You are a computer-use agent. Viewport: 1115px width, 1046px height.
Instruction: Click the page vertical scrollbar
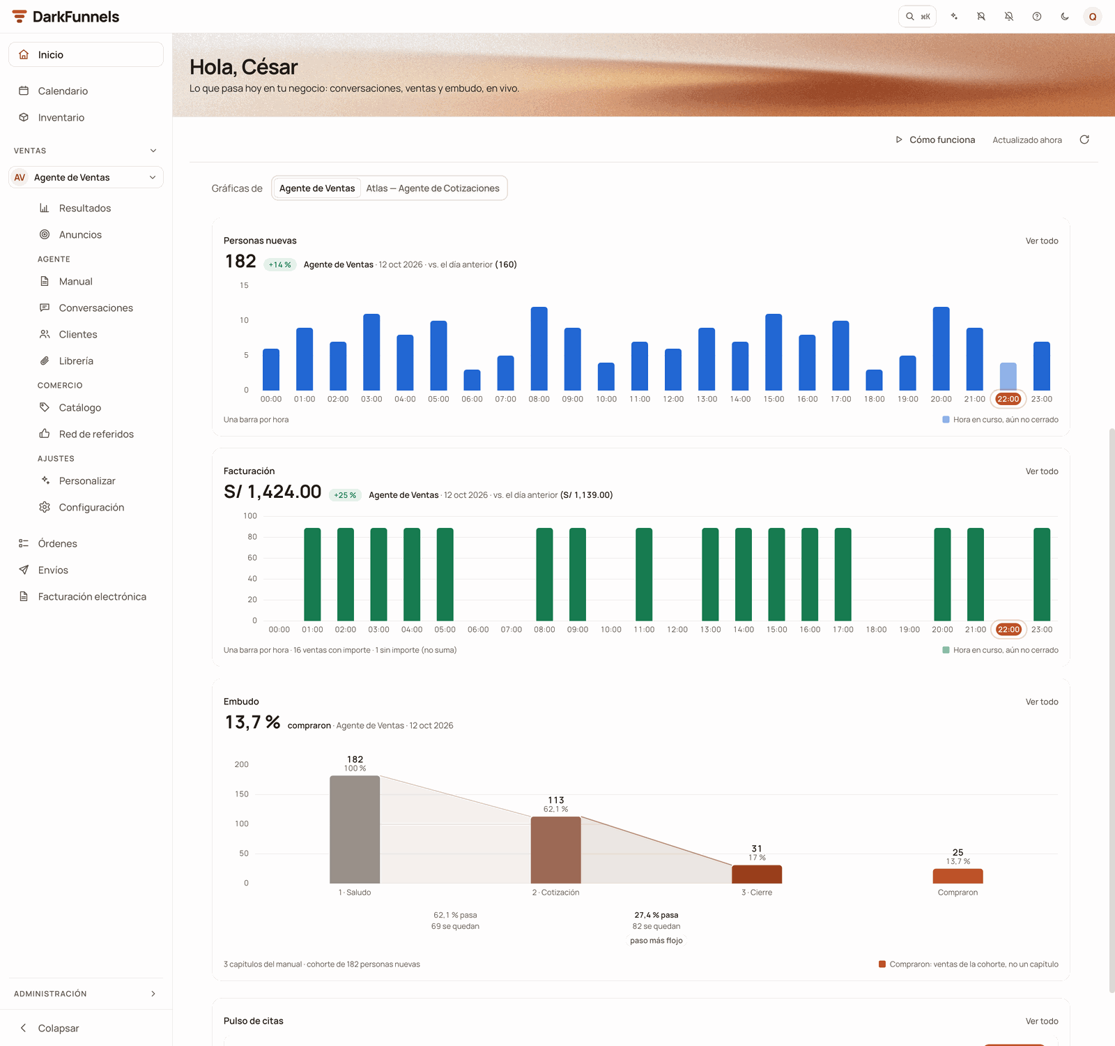click(1112, 710)
